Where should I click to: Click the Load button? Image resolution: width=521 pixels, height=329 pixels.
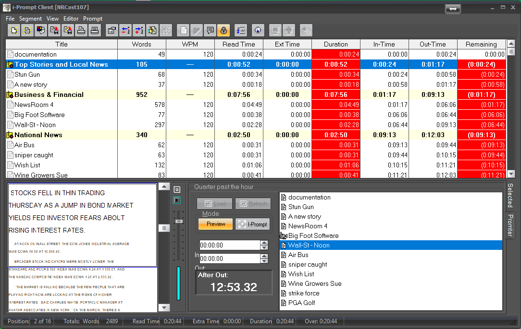pyautogui.click(x=215, y=204)
